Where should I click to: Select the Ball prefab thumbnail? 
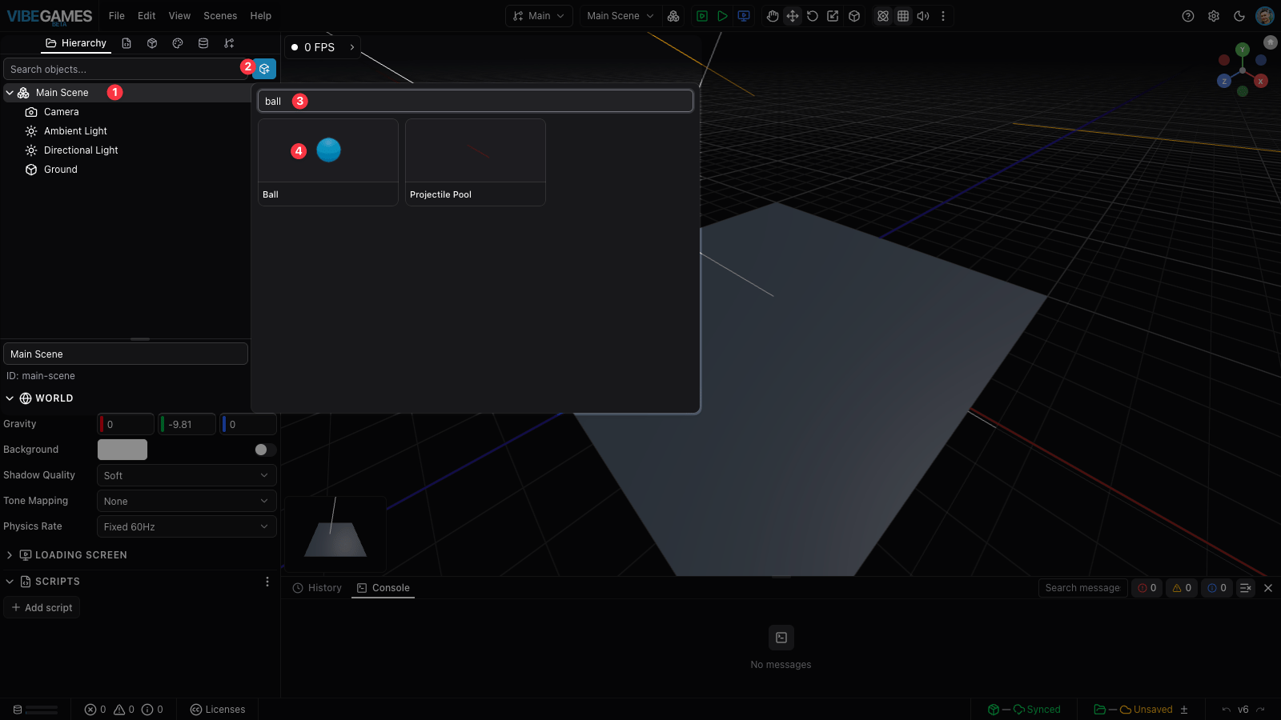328,150
